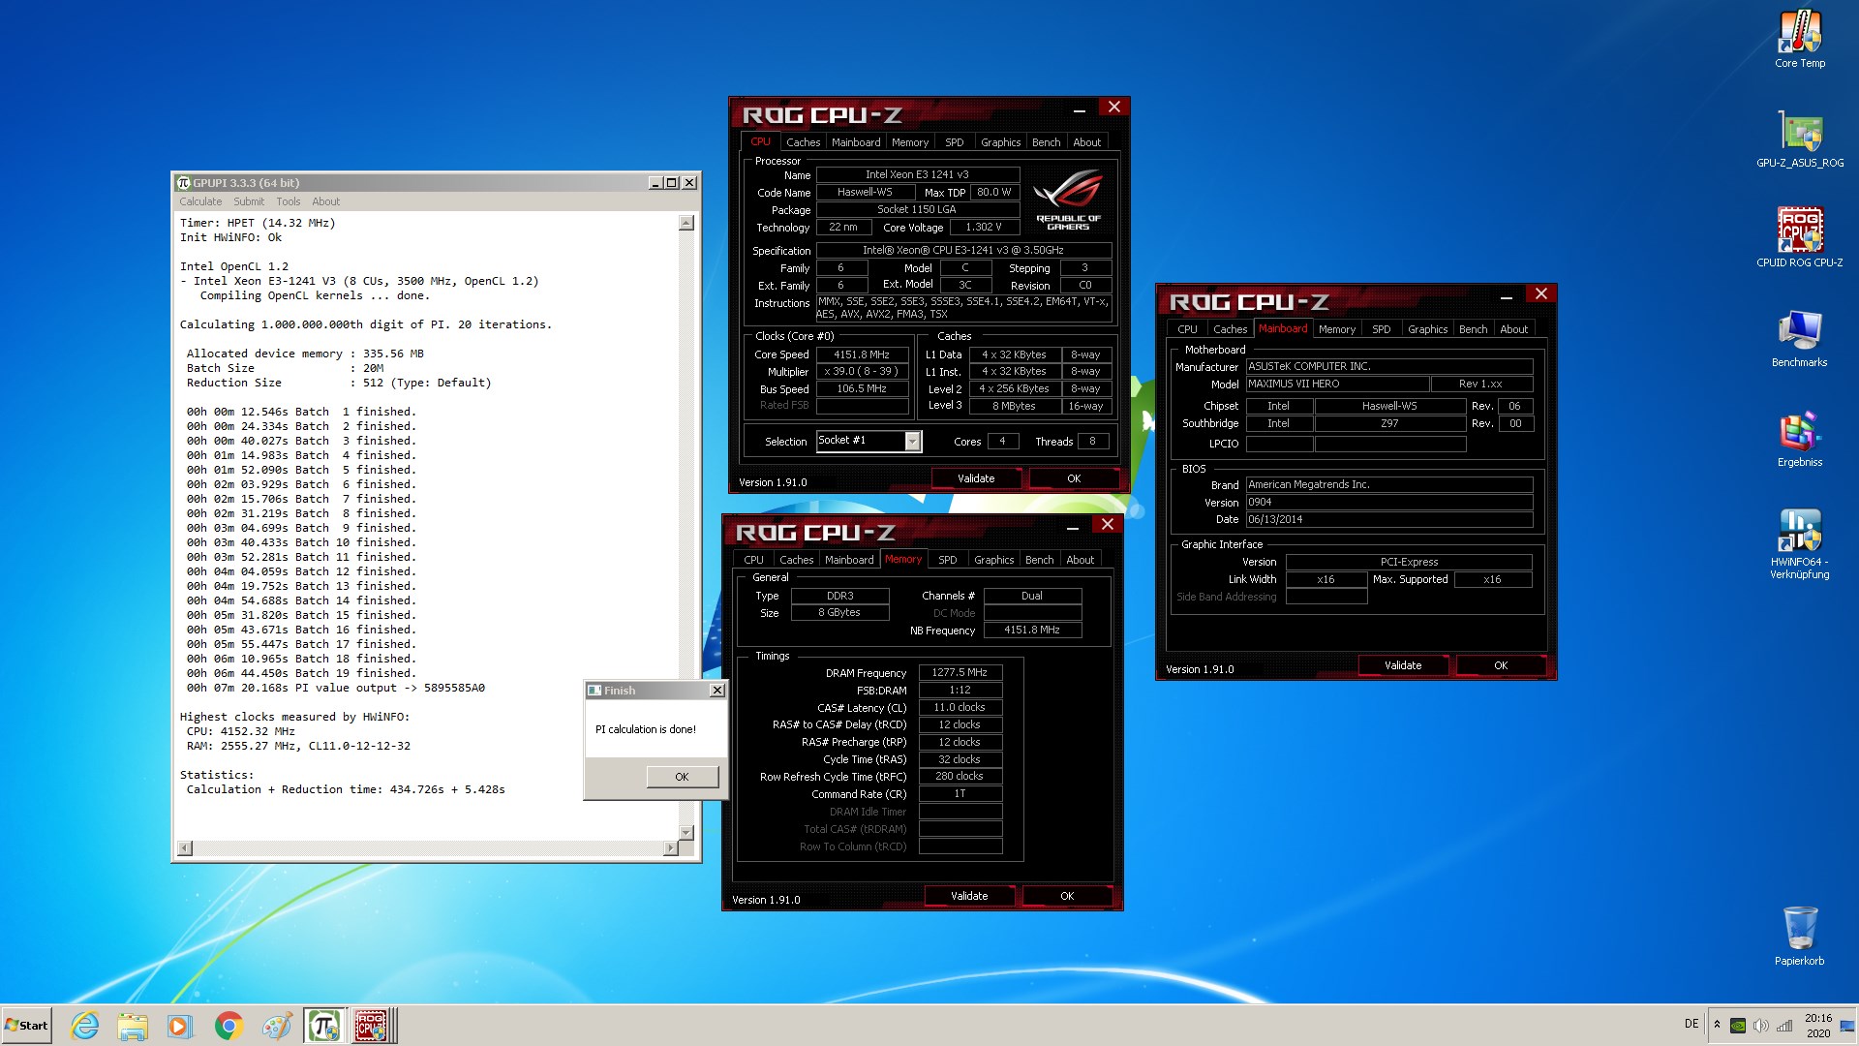Click Validate in Memory tab window

(x=969, y=896)
